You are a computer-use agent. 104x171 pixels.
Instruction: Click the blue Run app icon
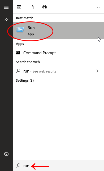tap(20, 30)
